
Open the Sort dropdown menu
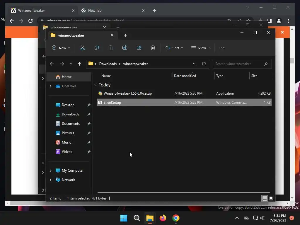[174, 48]
